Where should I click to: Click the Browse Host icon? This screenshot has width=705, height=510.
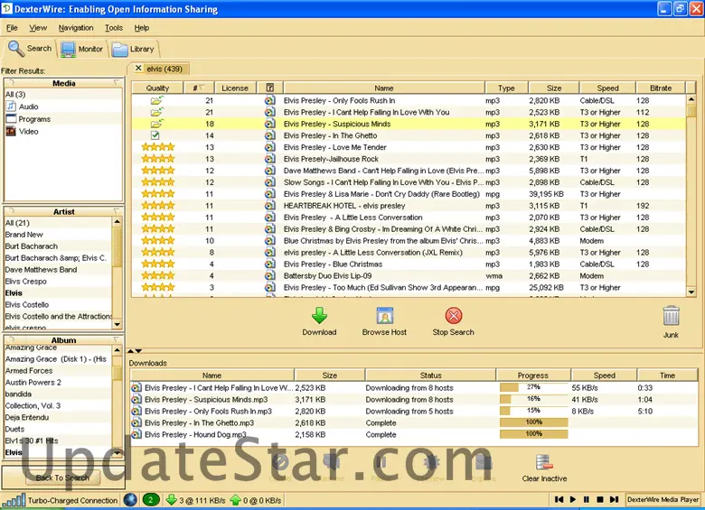coord(384,316)
